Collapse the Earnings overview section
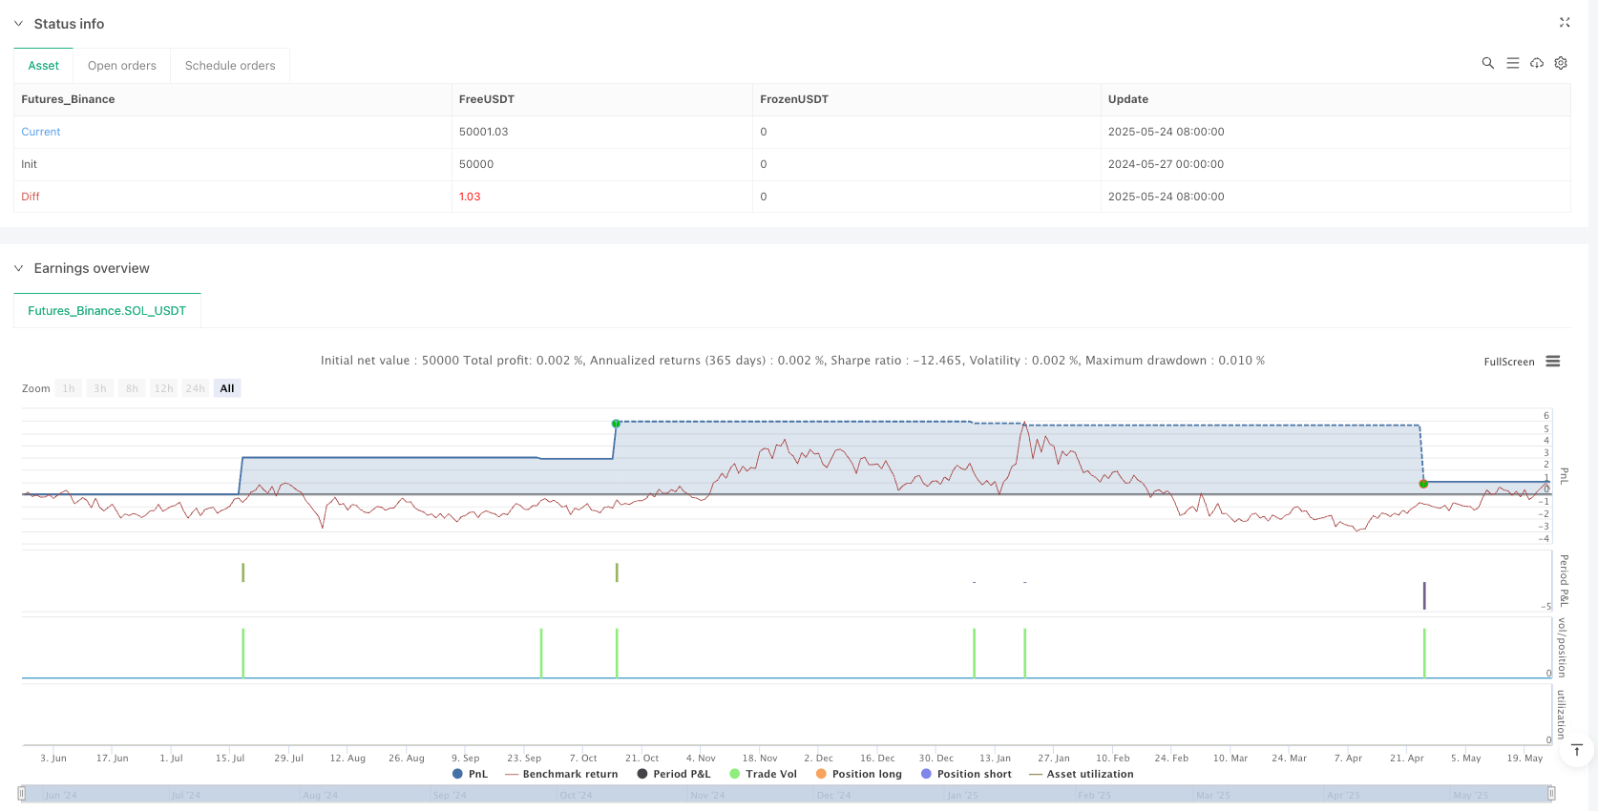 18,269
